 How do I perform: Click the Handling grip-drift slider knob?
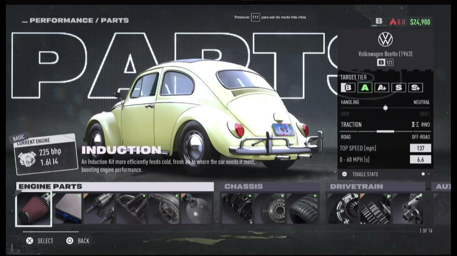(x=385, y=108)
